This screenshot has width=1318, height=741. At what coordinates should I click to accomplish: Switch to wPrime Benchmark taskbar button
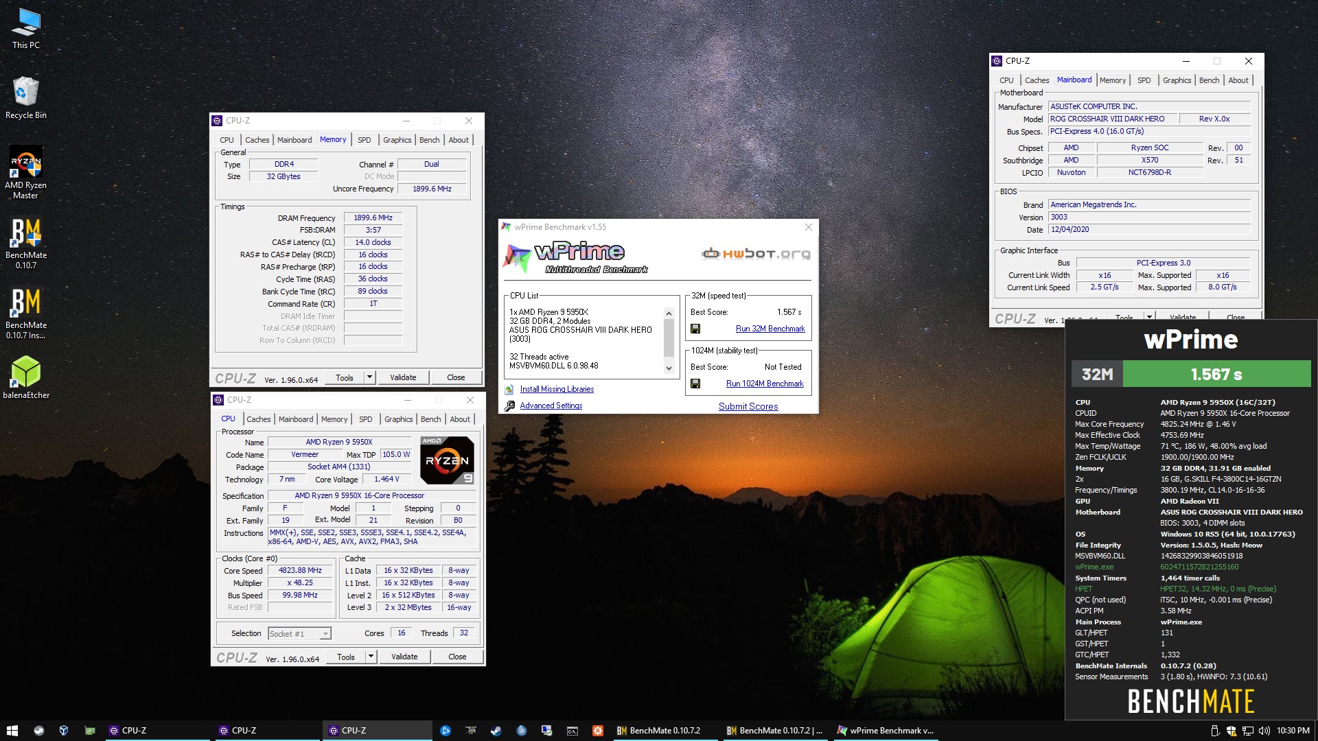point(886,731)
